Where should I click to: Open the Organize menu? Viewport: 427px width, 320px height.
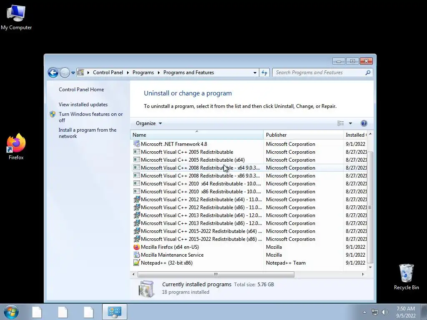[x=149, y=123]
